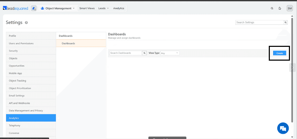Click the LeadSquared logo
This screenshot has width=297, height=139.
(15, 8)
